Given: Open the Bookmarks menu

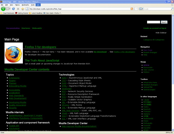Looking at the screenshot, I should 25,5.
